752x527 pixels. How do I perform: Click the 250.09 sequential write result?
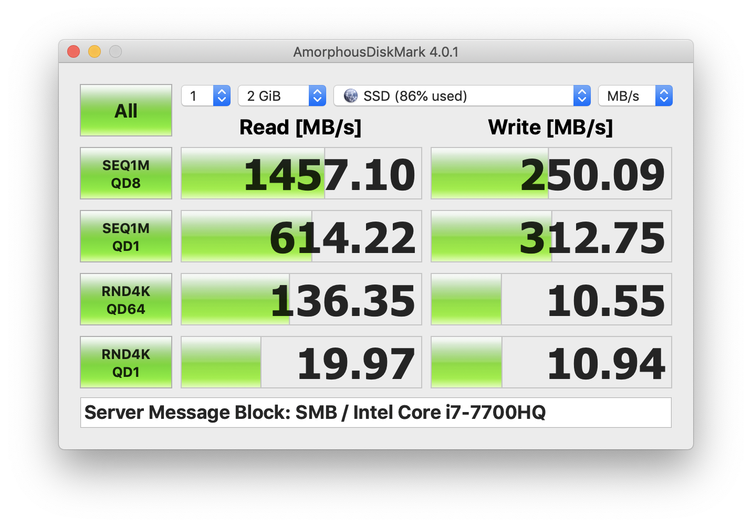[x=551, y=173]
